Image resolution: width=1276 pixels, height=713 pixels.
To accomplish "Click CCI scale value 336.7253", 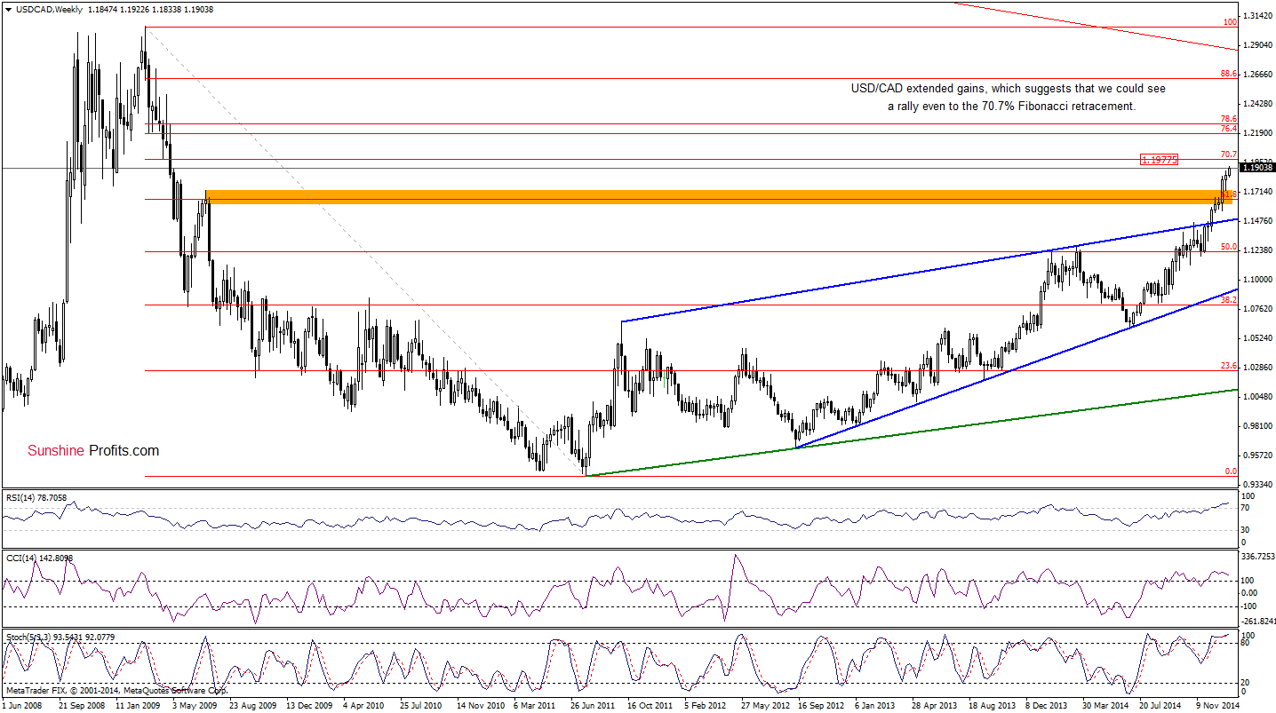I will click(x=1259, y=558).
